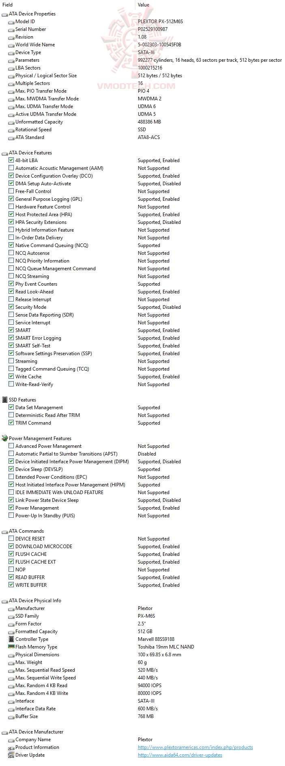Toggle the DOWNLOAD MICROCODE checkbox

(11, 547)
